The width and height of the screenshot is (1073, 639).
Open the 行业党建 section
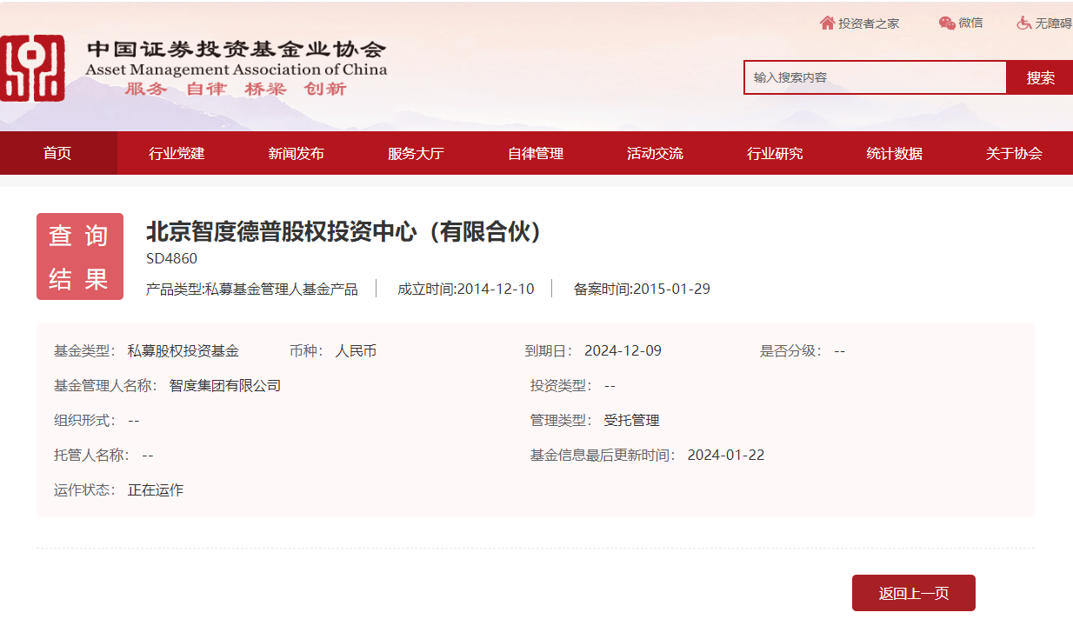[177, 153]
